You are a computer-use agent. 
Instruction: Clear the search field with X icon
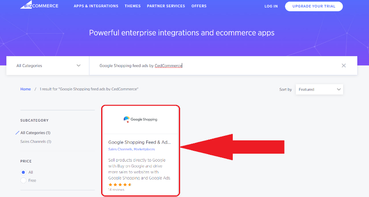[x=344, y=66]
